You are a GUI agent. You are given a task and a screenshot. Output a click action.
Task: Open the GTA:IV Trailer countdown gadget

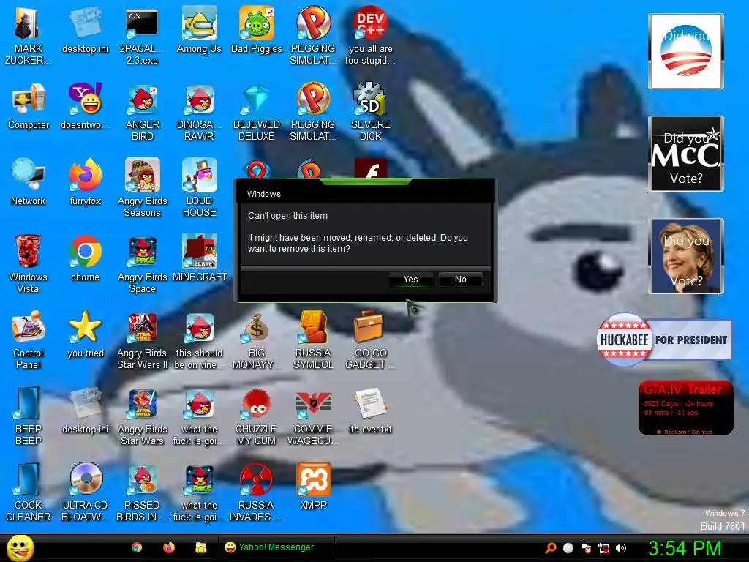click(x=685, y=408)
